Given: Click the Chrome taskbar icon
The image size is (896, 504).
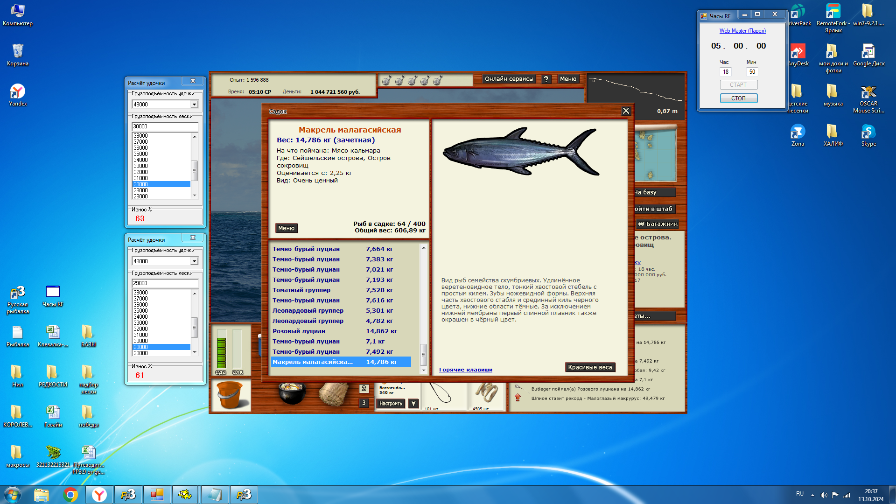Looking at the screenshot, I should 70,495.
